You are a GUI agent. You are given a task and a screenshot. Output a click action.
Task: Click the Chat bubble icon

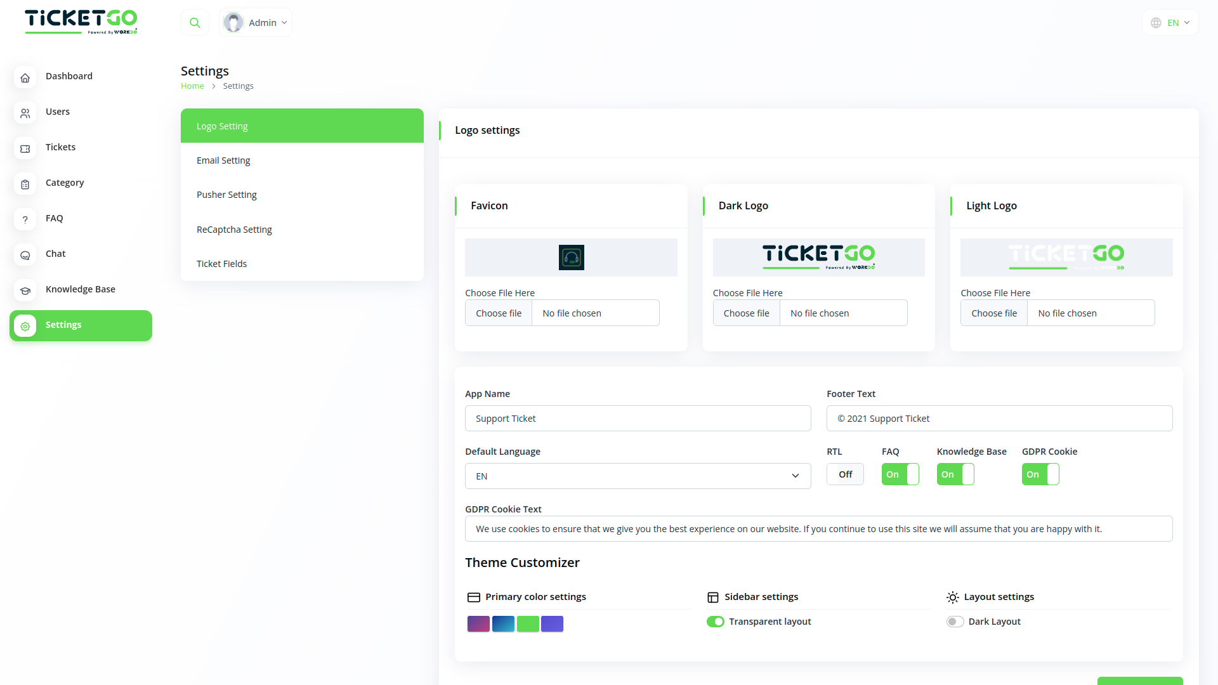point(25,255)
